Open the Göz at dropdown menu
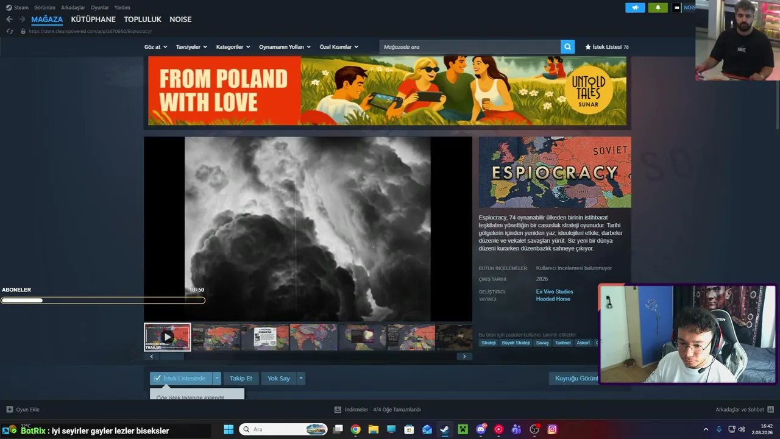 [x=155, y=47]
